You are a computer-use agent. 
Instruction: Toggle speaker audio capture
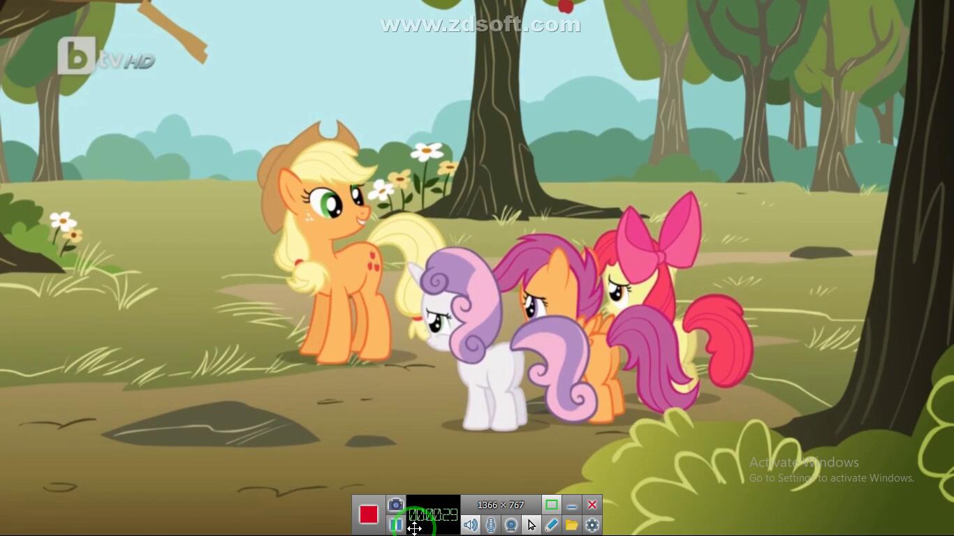[x=471, y=525]
